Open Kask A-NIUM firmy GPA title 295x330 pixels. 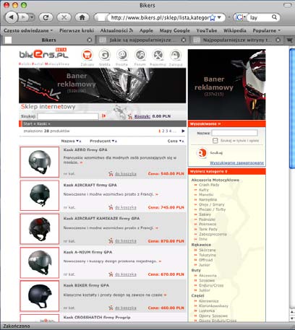click(x=87, y=252)
